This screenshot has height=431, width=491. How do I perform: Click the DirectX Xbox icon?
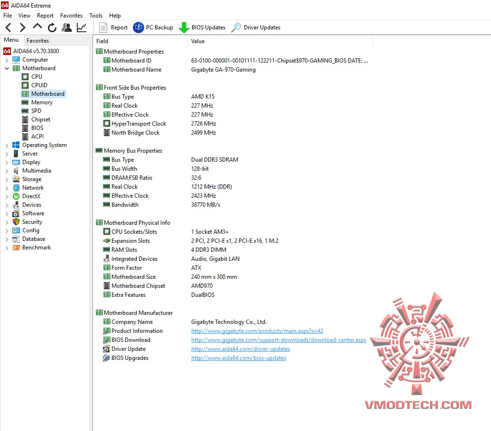pos(16,196)
